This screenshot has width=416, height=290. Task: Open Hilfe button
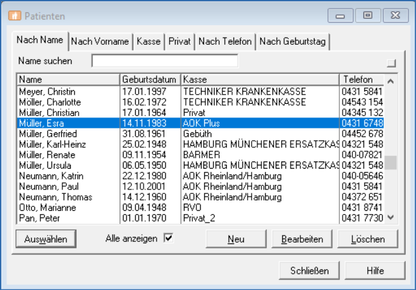[375, 271]
